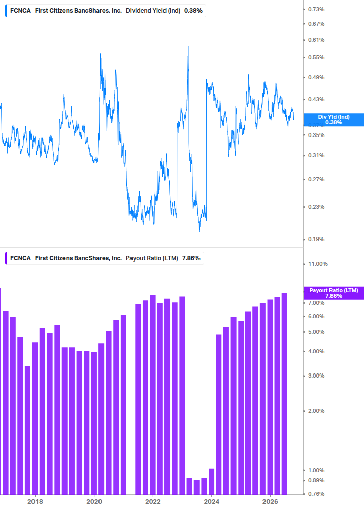Click the 0.43% yield axis label
The image size is (364, 510).
click(316, 99)
